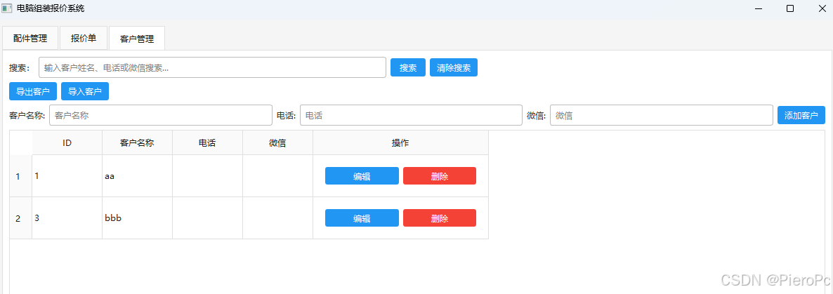This screenshot has height=294, width=833.
Task: Click the 搜索 button
Action: coord(408,67)
